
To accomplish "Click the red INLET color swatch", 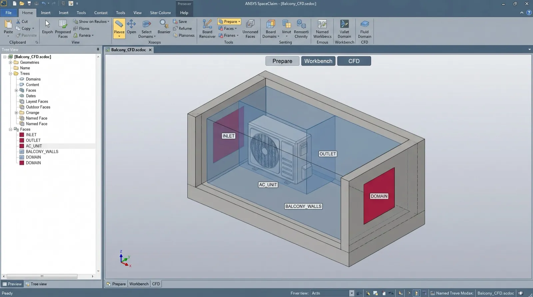I will 22,135.
